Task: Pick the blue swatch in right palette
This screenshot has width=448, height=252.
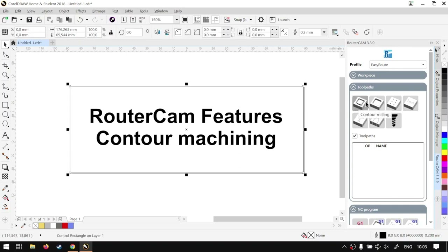Action: pos(444,135)
